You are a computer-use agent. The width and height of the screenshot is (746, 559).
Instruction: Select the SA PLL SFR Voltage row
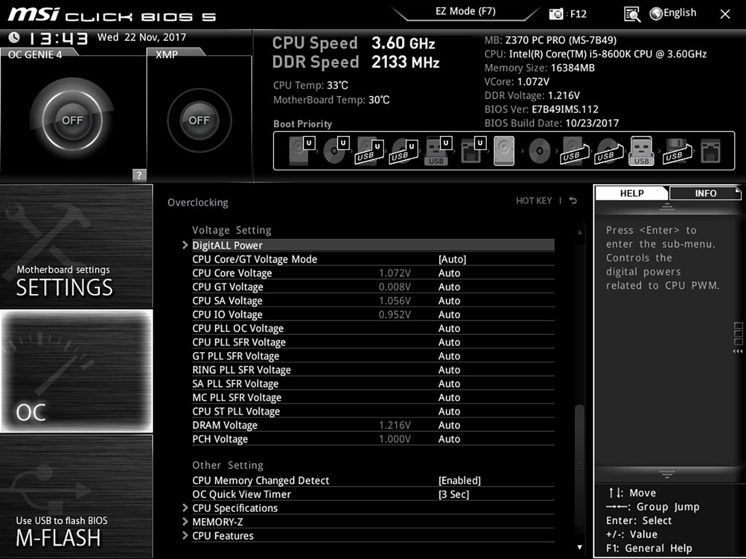click(373, 384)
